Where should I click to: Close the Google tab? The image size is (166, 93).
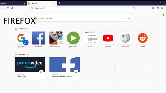tap(24, 3)
